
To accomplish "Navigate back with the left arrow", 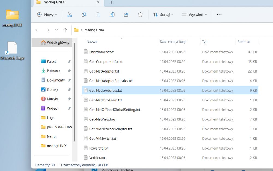I will [x=37, y=30].
